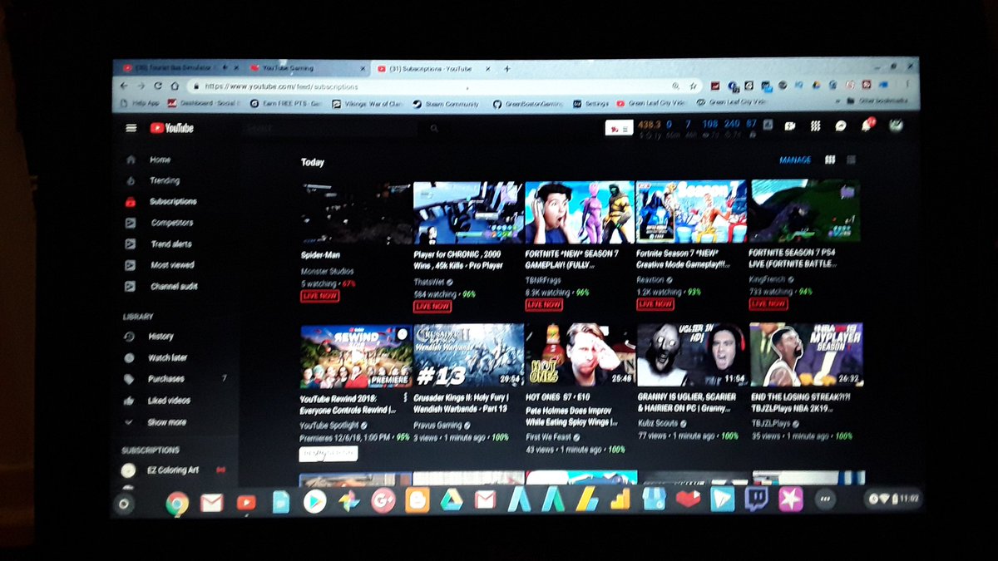Open the notifications bell
Viewport: 998px width, 561px height.
pos(867,125)
